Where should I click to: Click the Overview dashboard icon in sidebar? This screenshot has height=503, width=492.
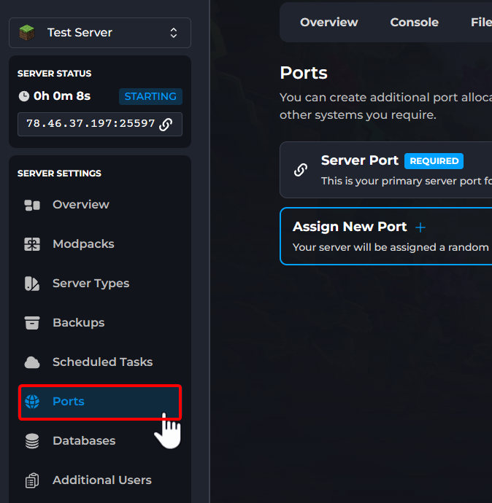click(32, 206)
